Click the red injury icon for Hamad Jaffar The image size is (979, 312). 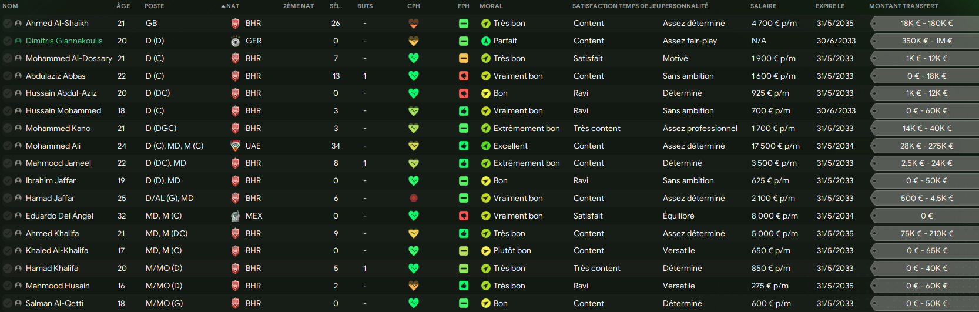(x=414, y=198)
